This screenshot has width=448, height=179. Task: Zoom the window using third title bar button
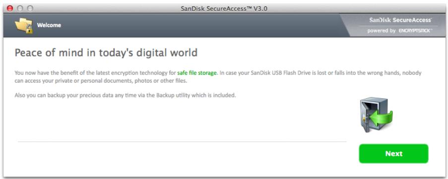[30, 8]
